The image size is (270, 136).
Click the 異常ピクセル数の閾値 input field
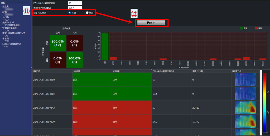[75, 8]
